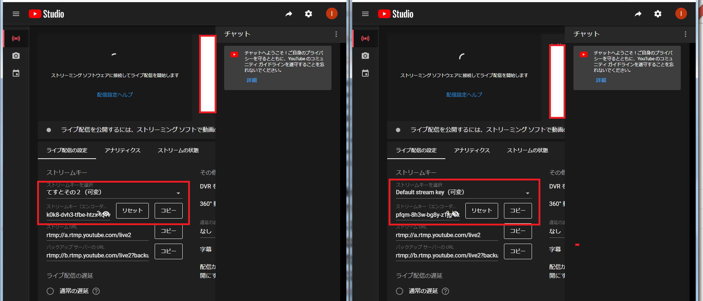703x301 pixels.
Task: Click チャット header in left window
Action: pyautogui.click(x=237, y=34)
